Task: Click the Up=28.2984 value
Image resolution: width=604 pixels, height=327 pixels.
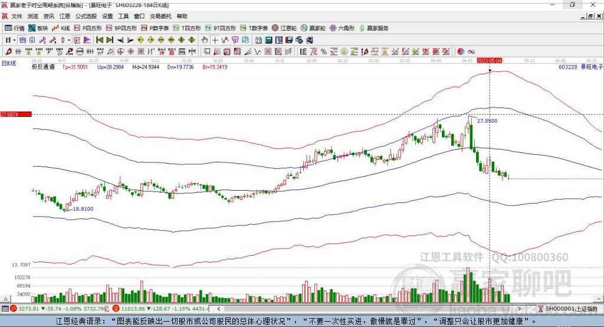Action: [x=110, y=67]
